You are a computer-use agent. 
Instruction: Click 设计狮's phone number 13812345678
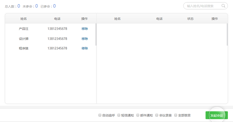coord(57,39)
